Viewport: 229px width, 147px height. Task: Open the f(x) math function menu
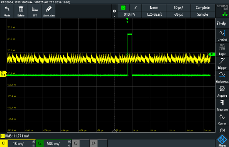point(222,130)
